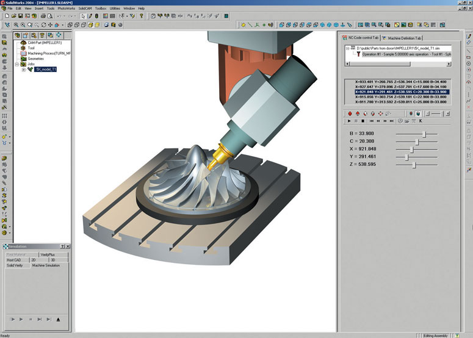Save the assembly with the floppy icon
The width and height of the screenshot is (473, 338).
point(21,16)
